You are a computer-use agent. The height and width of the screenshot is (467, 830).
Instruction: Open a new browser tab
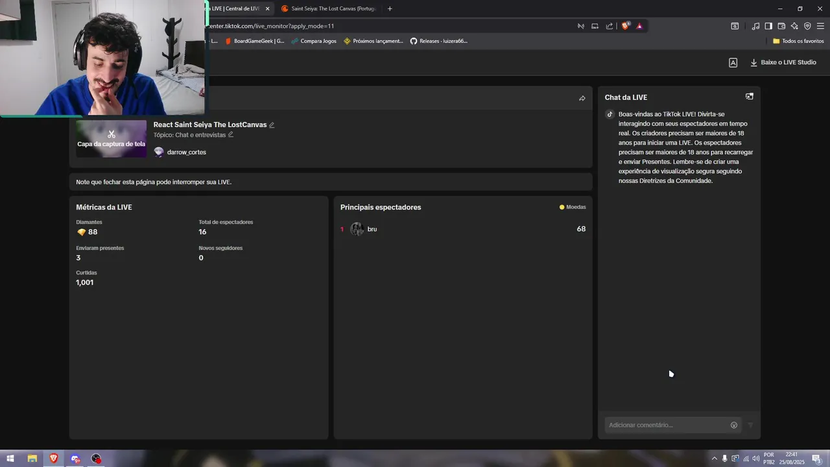click(390, 8)
